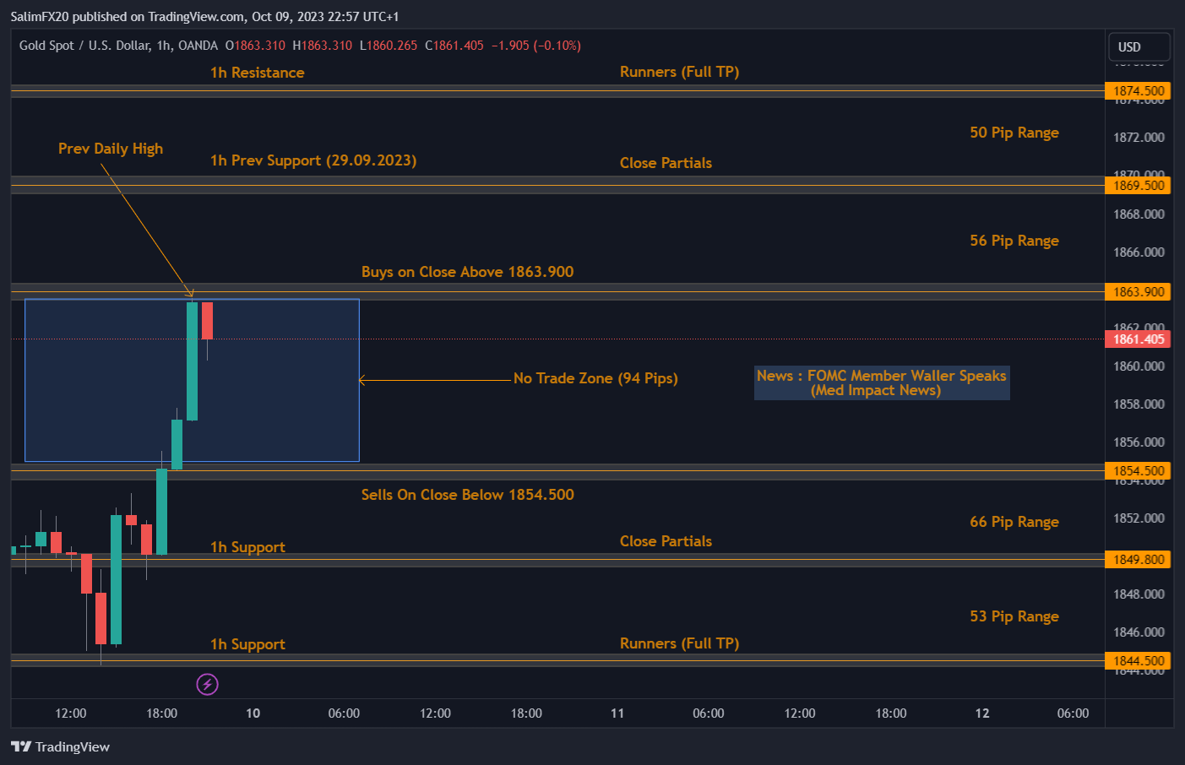
Task: Click the No Trade Zone (94 Pips) annotation text
Action: 596,378
